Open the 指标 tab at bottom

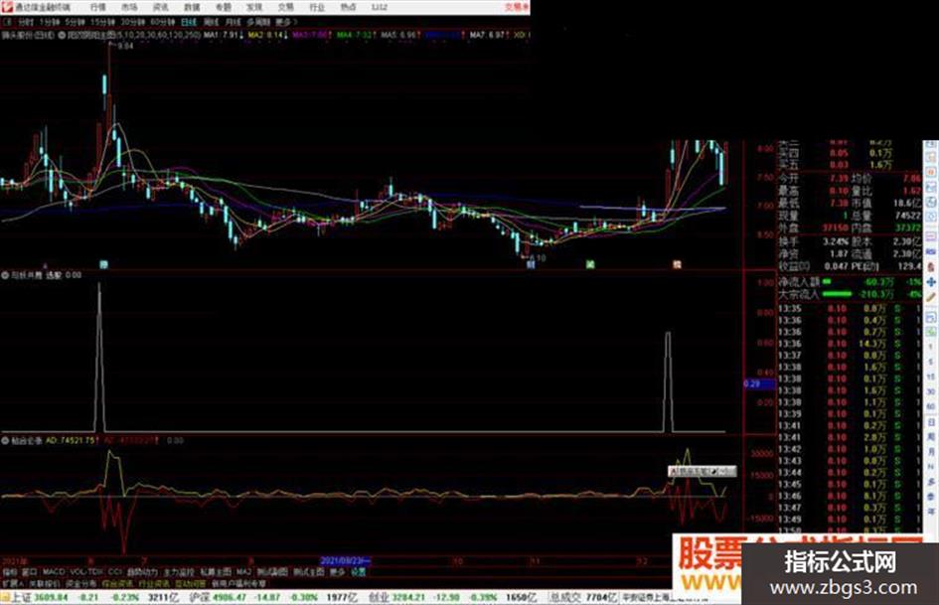pyautogui.click(x=10, y=572)
